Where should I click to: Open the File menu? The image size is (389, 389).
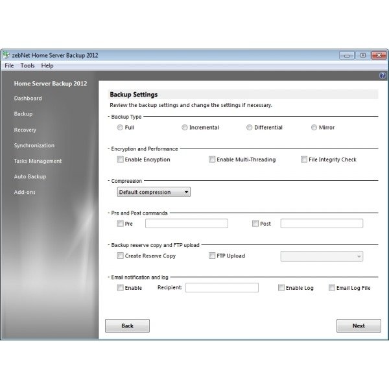point(9,65)
